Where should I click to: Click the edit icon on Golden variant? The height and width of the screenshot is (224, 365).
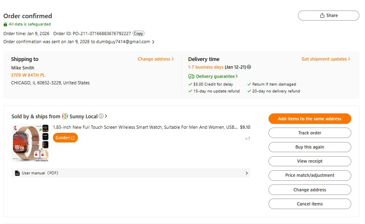[x=73, y=138]
